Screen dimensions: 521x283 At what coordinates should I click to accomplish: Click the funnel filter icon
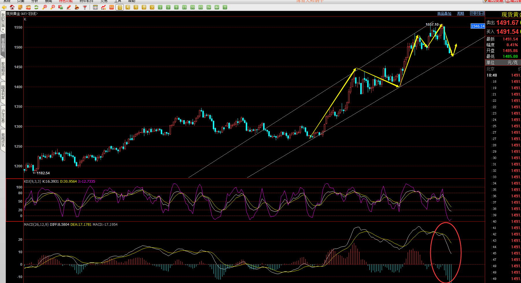click(x=85, y=7)
